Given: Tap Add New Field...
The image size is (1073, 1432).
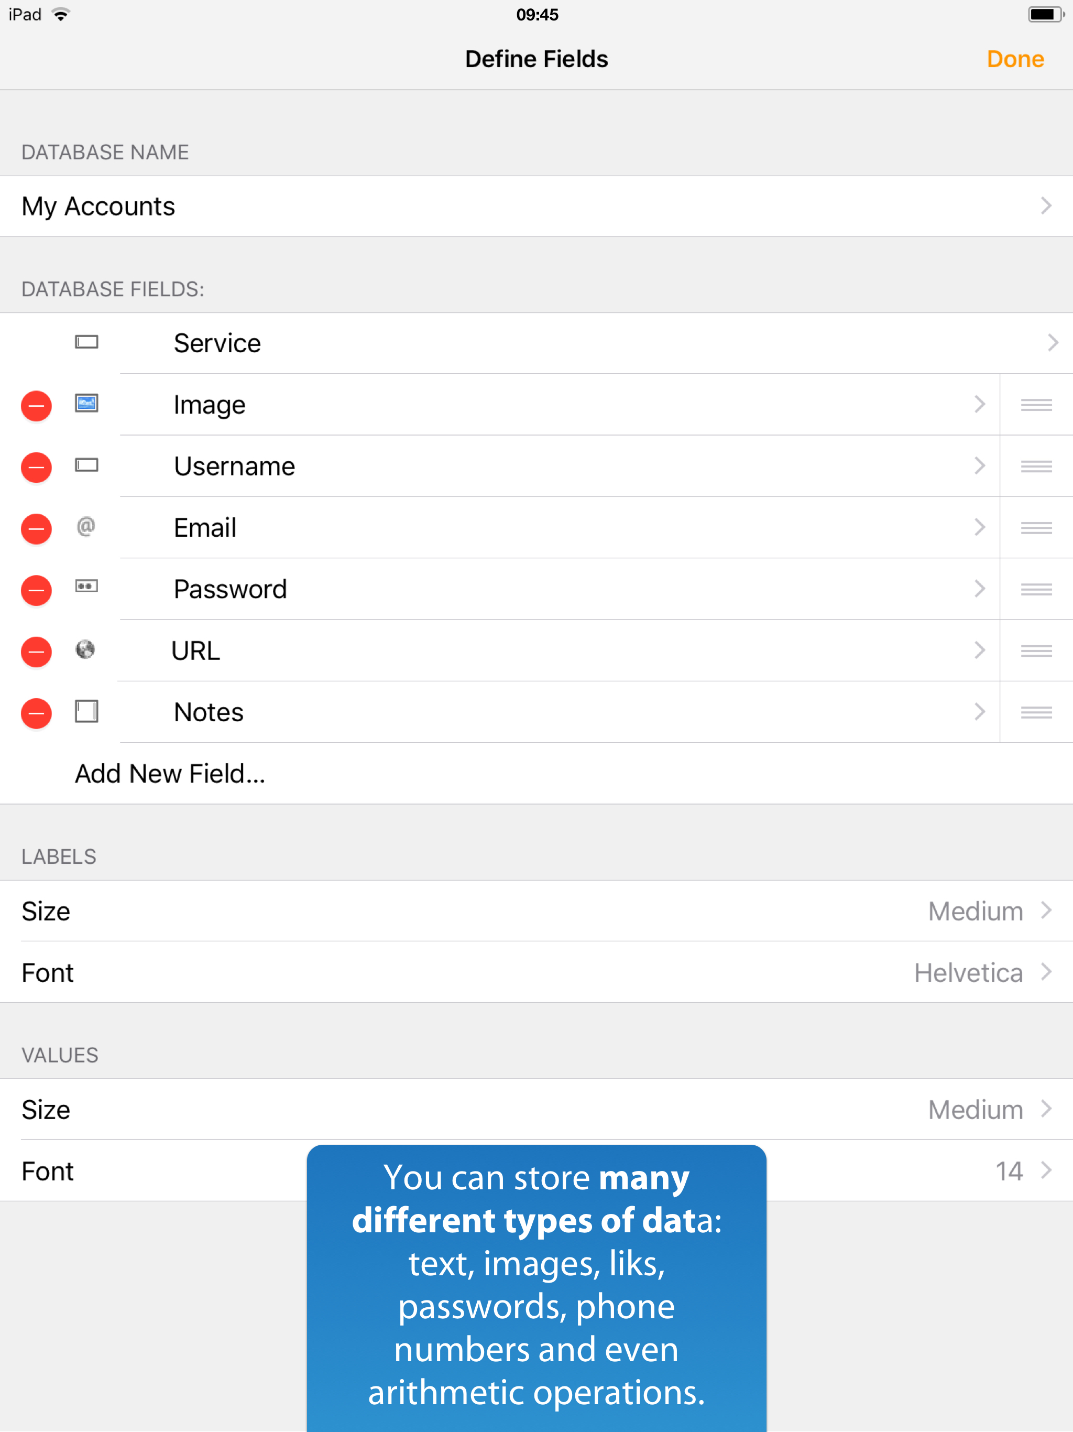Looking at the screenshot, I should [170, 774].
